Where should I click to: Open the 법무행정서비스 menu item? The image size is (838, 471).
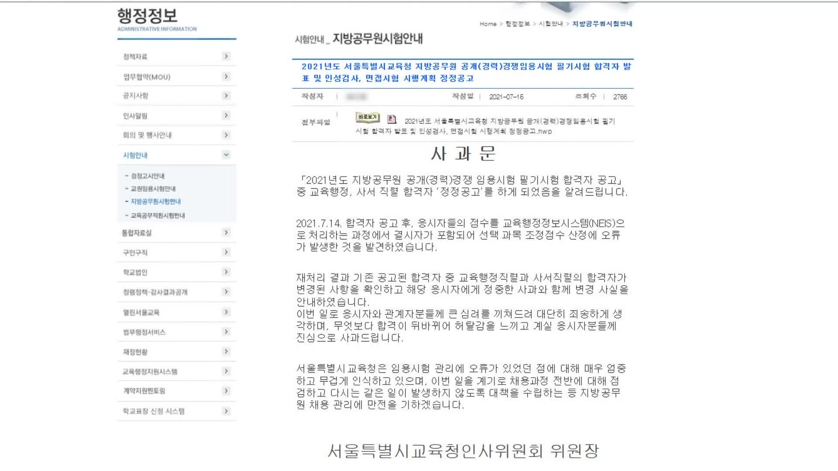tap(144, 332)
